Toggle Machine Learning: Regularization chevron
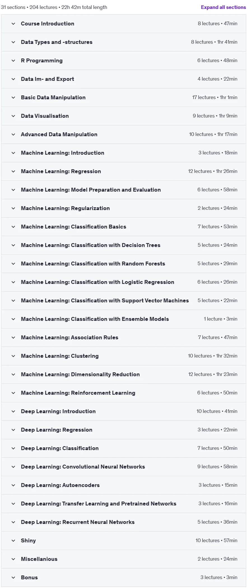Screen dimensions: 247x588 click(x=13, y=208)
